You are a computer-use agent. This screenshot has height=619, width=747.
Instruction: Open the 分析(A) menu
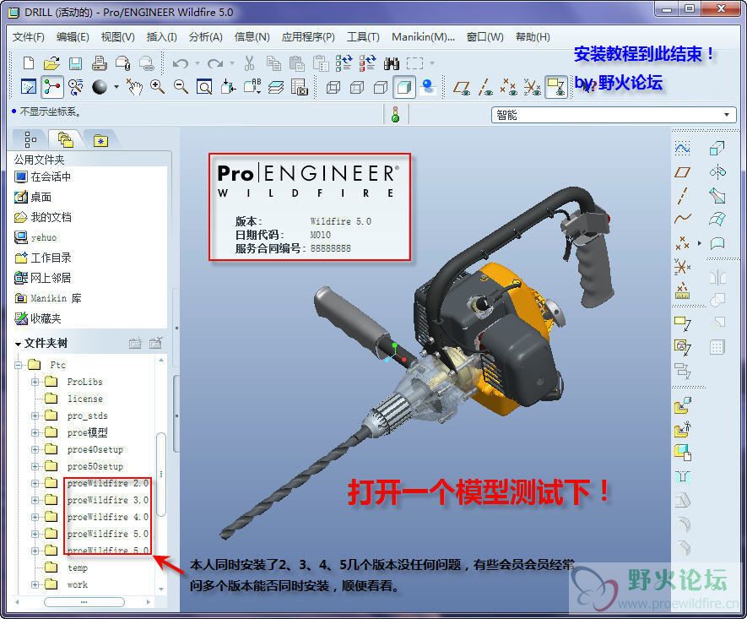click(x=205, y=36)
